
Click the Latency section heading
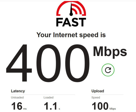18,91
